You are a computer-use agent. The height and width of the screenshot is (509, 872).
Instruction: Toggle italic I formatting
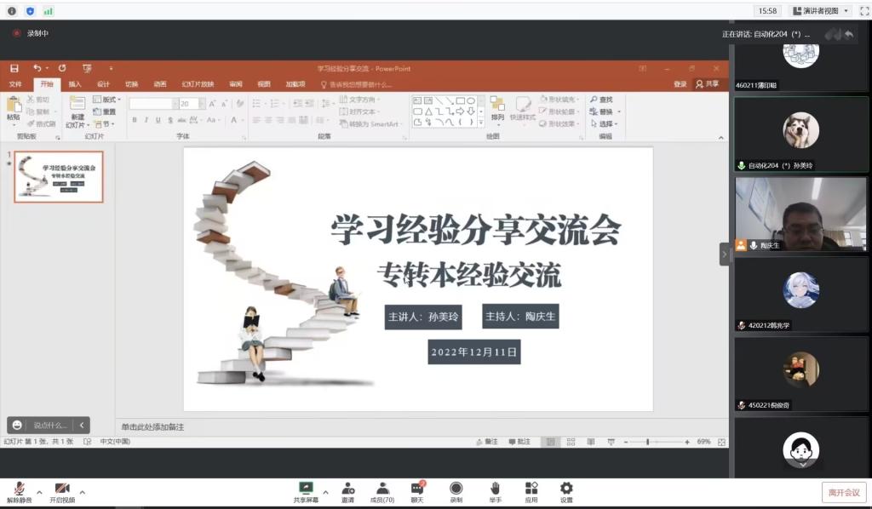pos(146,119)
